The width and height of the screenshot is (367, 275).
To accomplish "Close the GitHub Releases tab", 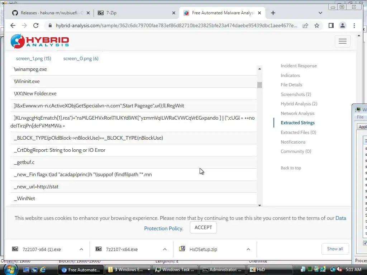I will (88, 13).
